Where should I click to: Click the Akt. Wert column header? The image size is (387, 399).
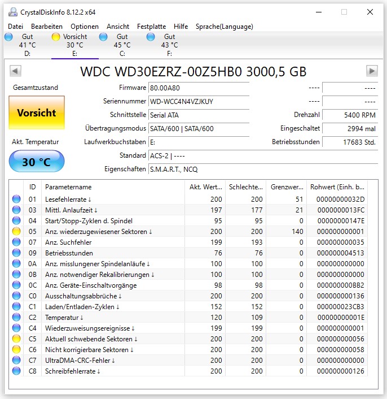coord(205,187)
